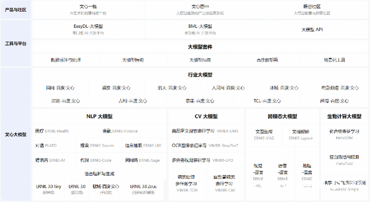Click the 大模型套件 heading
The image size is (370, 202).
pyautogui.click(x=200, y=47)
